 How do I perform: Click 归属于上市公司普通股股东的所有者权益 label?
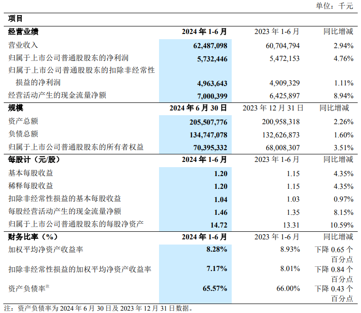76,147
